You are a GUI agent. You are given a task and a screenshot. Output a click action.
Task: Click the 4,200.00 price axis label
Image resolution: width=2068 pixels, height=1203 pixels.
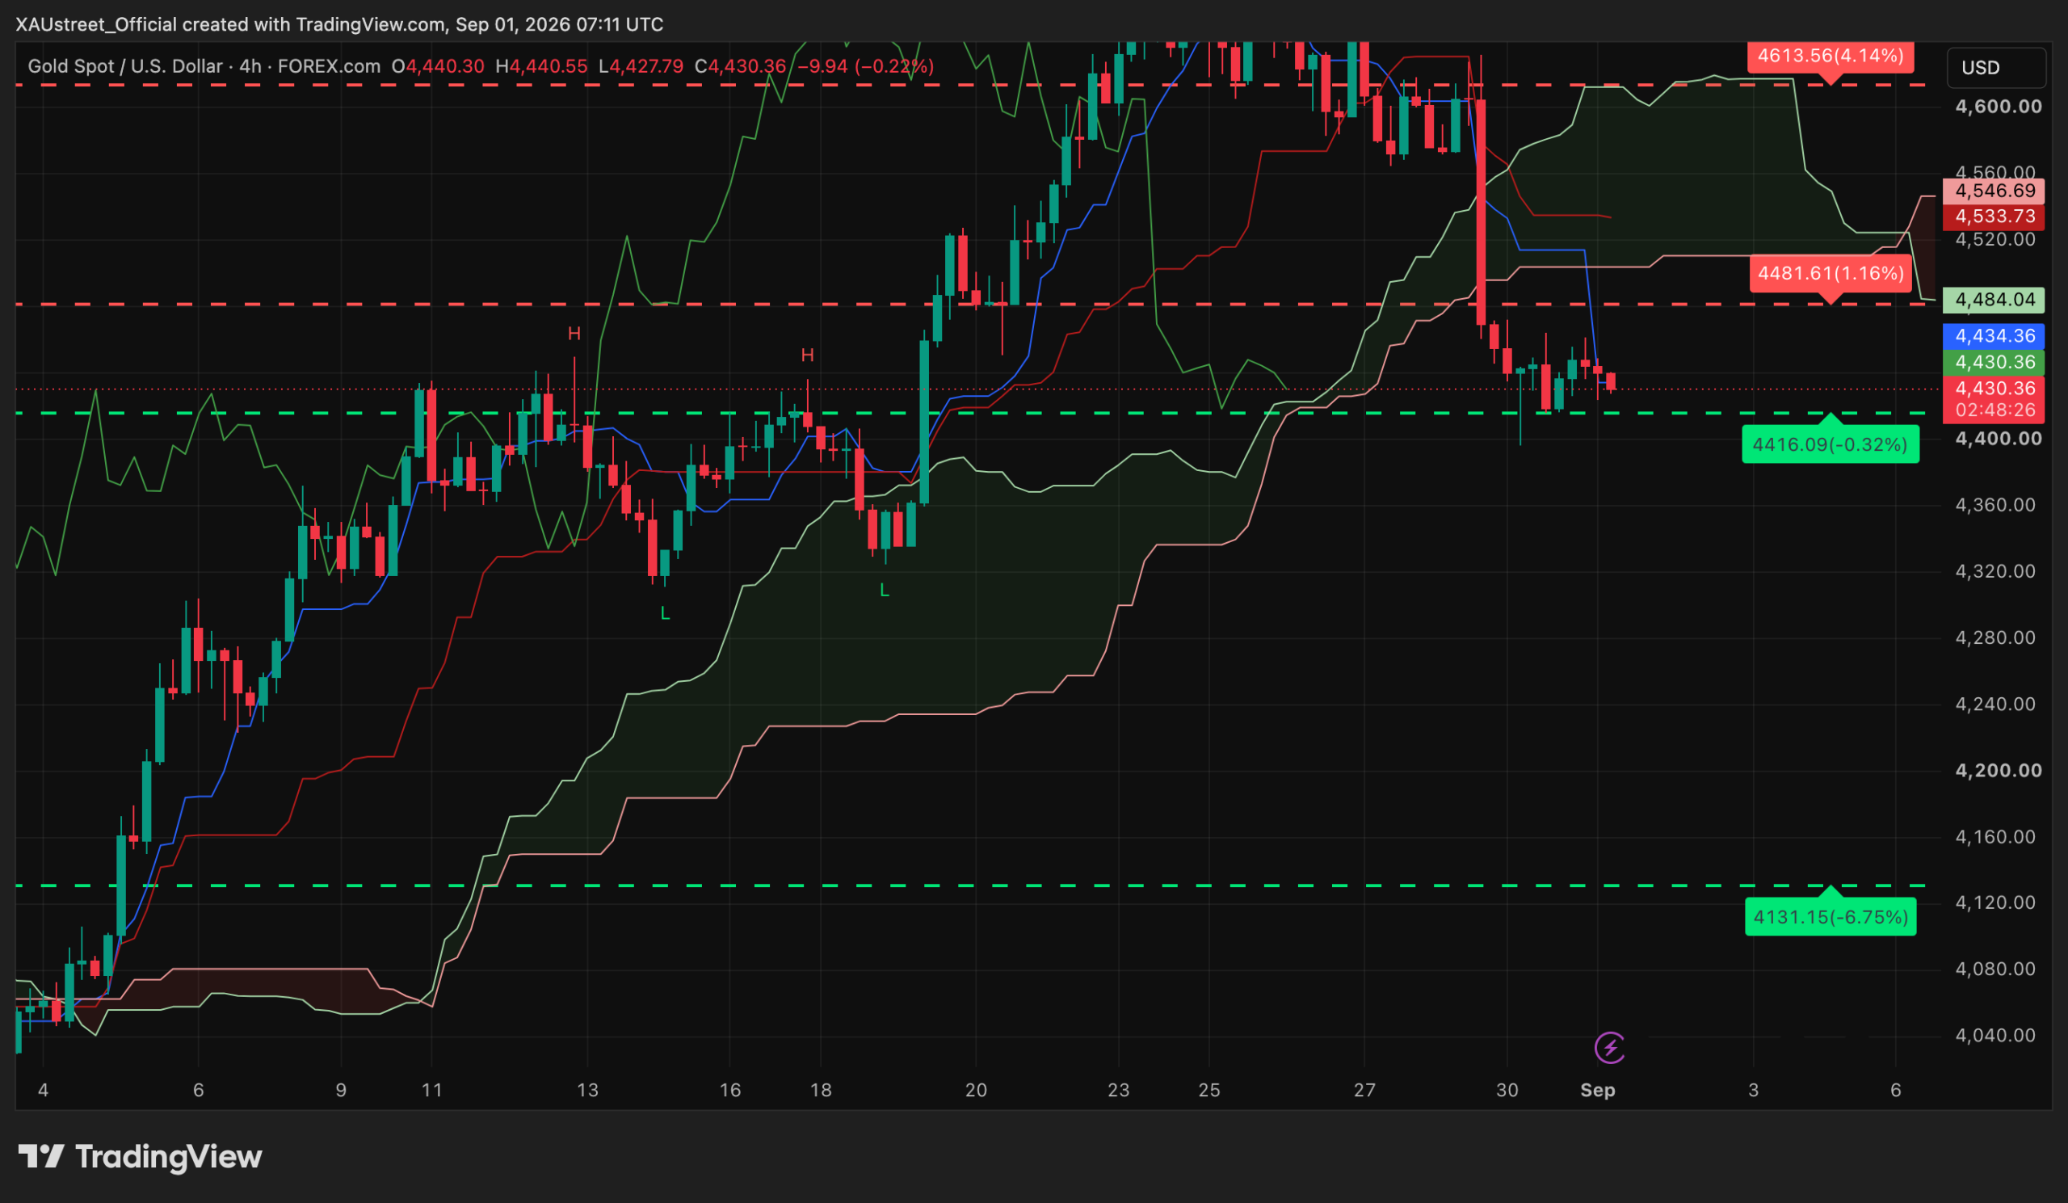1999,771
